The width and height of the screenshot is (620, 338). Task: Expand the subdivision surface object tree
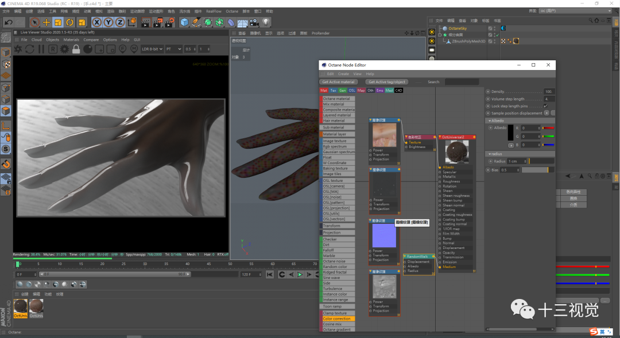point(440,35)
